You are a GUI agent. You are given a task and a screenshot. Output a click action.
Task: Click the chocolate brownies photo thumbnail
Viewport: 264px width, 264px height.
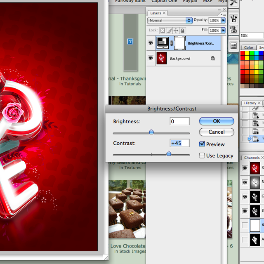point(127,209)
